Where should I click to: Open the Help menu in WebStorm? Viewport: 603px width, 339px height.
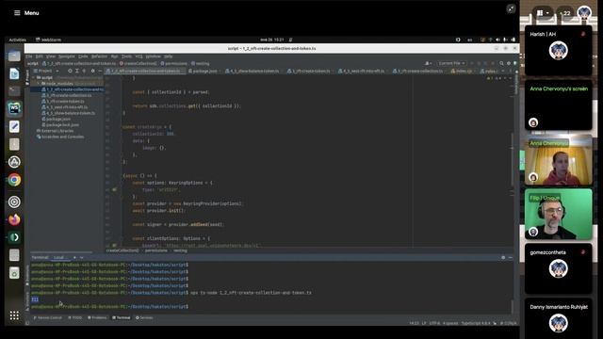pos(168,56)
